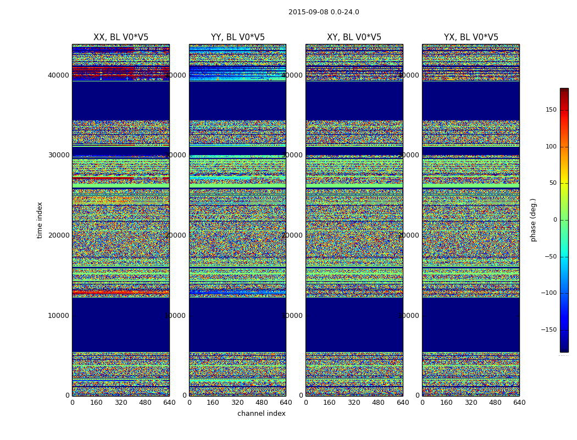Select the "XX, BL V0*V5" subplot title
This screenshot has width=577, height=440.
[121, 37]
